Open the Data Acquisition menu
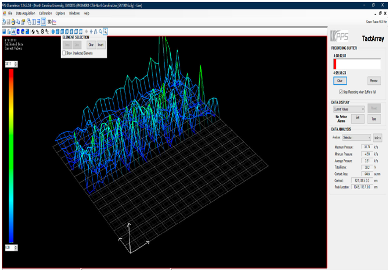 [x=25, y=13]
